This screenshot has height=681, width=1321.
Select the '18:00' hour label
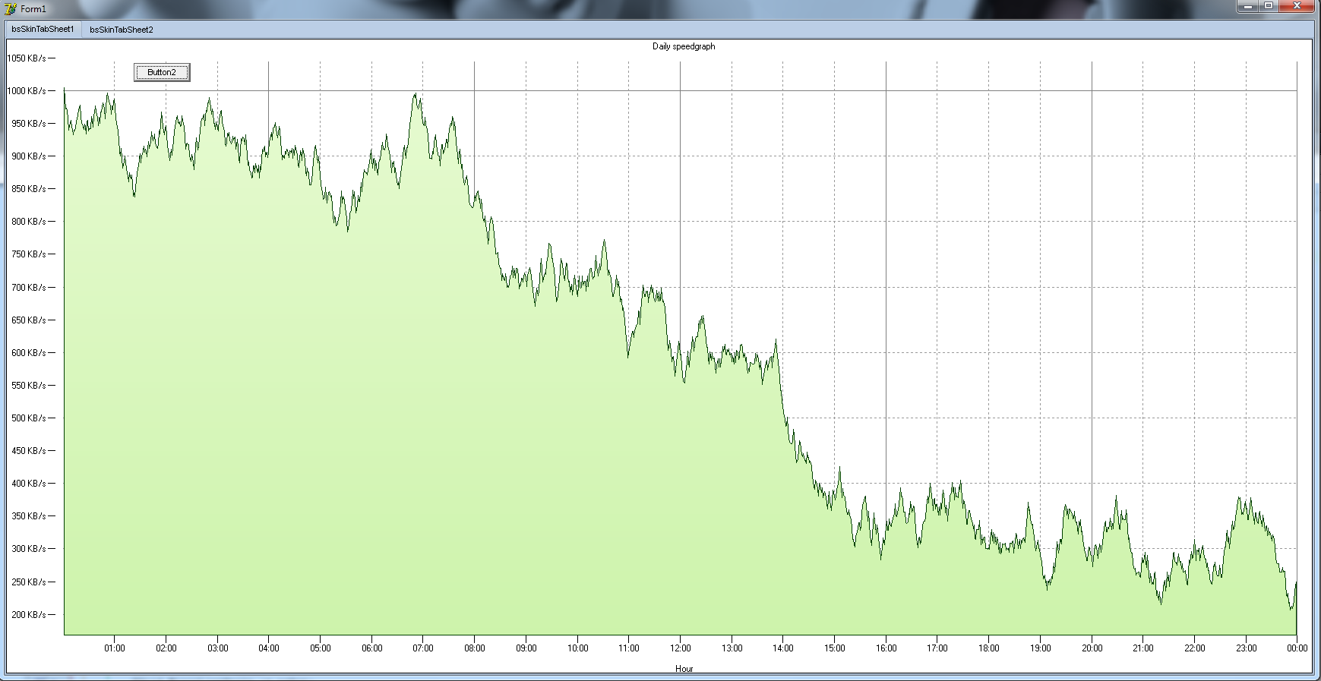(x=989, y=648)
